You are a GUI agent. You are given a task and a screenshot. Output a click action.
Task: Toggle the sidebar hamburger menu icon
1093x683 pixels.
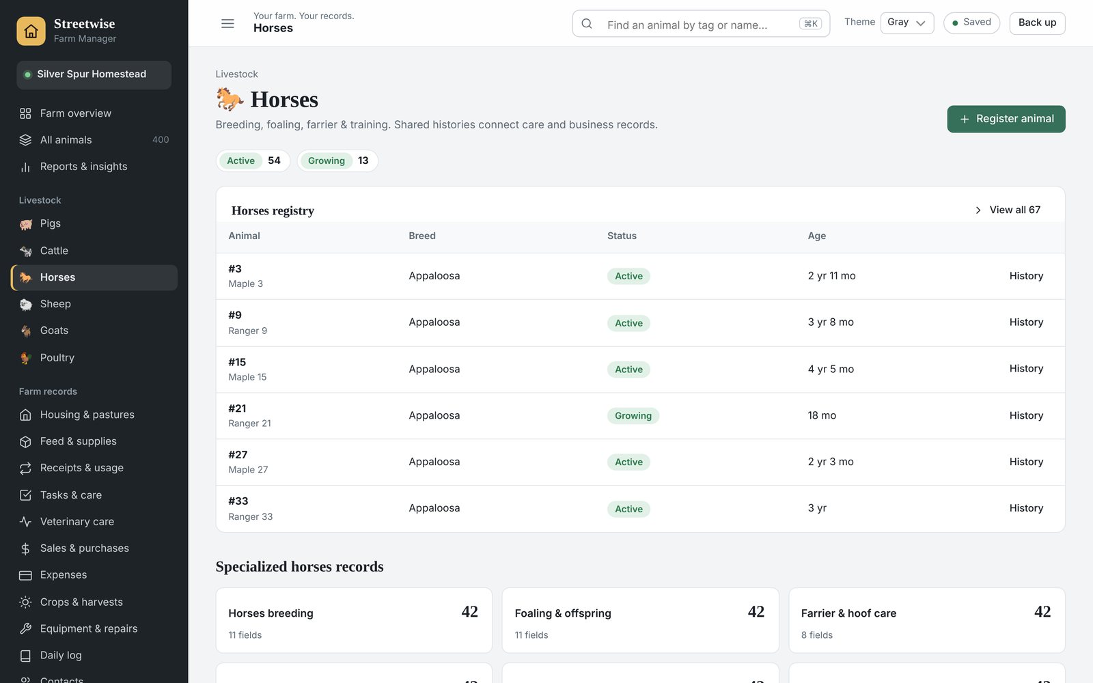(227, 24)
